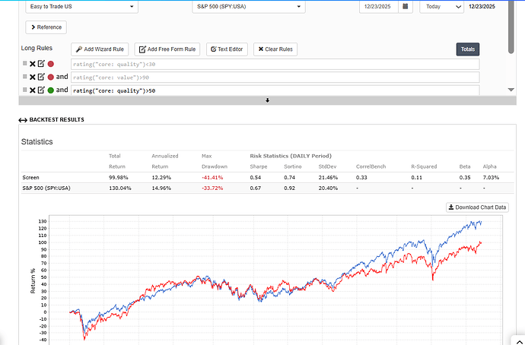Image resolution: width=525 pixels, height=345 pixels.
Task: Open the S&P 500 (SPY:USA) benchmark dropdown
Action: click(x=249, y=6)
